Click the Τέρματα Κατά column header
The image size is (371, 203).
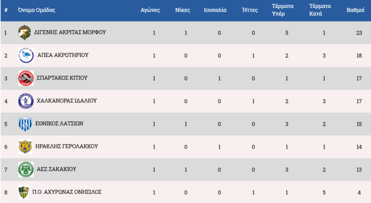pos(319,10)
